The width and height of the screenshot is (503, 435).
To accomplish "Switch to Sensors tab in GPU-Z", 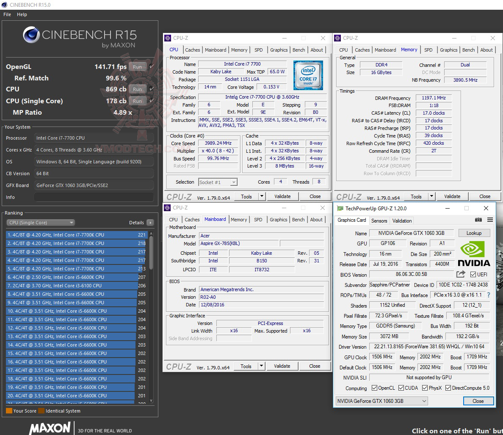I will point(379,220).
